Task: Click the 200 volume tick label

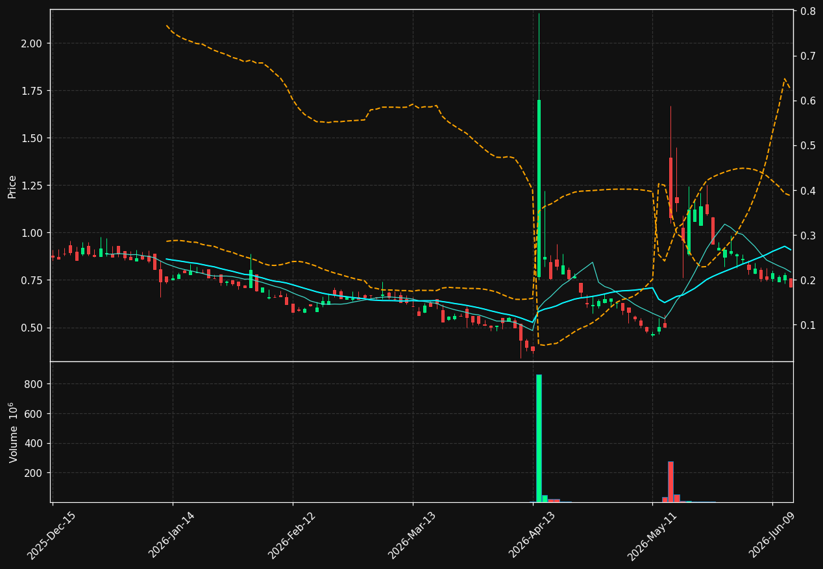Action: (x=34, y=473)
